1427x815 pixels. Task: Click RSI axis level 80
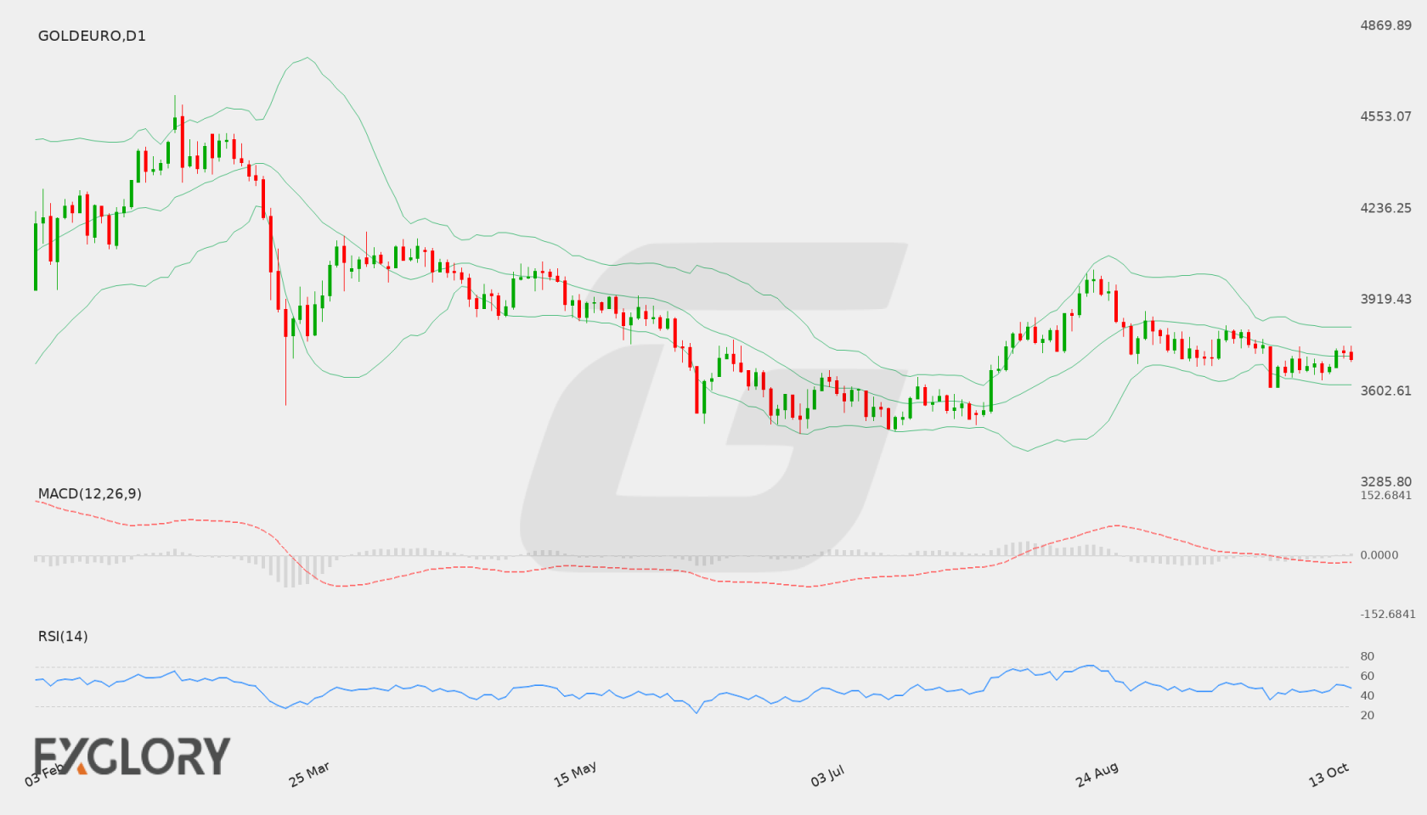(x=1368, y=657)
